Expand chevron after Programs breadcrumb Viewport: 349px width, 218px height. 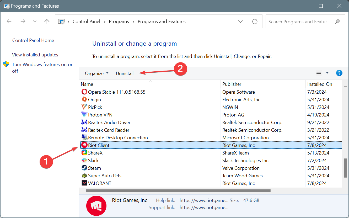pos(133,22)
